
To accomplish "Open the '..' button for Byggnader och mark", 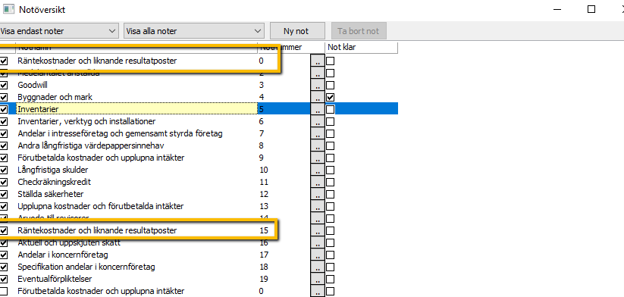I will pyautogui.click(x=317, y=97).
